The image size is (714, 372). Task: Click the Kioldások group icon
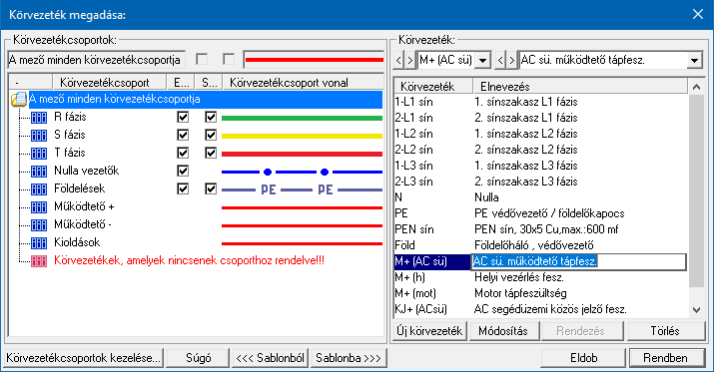(39, 242)
